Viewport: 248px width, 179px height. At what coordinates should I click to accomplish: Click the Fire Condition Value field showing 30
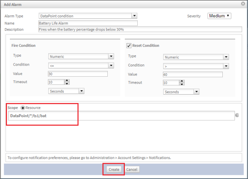[x=78, y=74]
